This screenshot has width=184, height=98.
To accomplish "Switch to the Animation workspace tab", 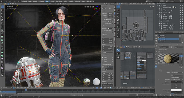I will tap(35, 1).
